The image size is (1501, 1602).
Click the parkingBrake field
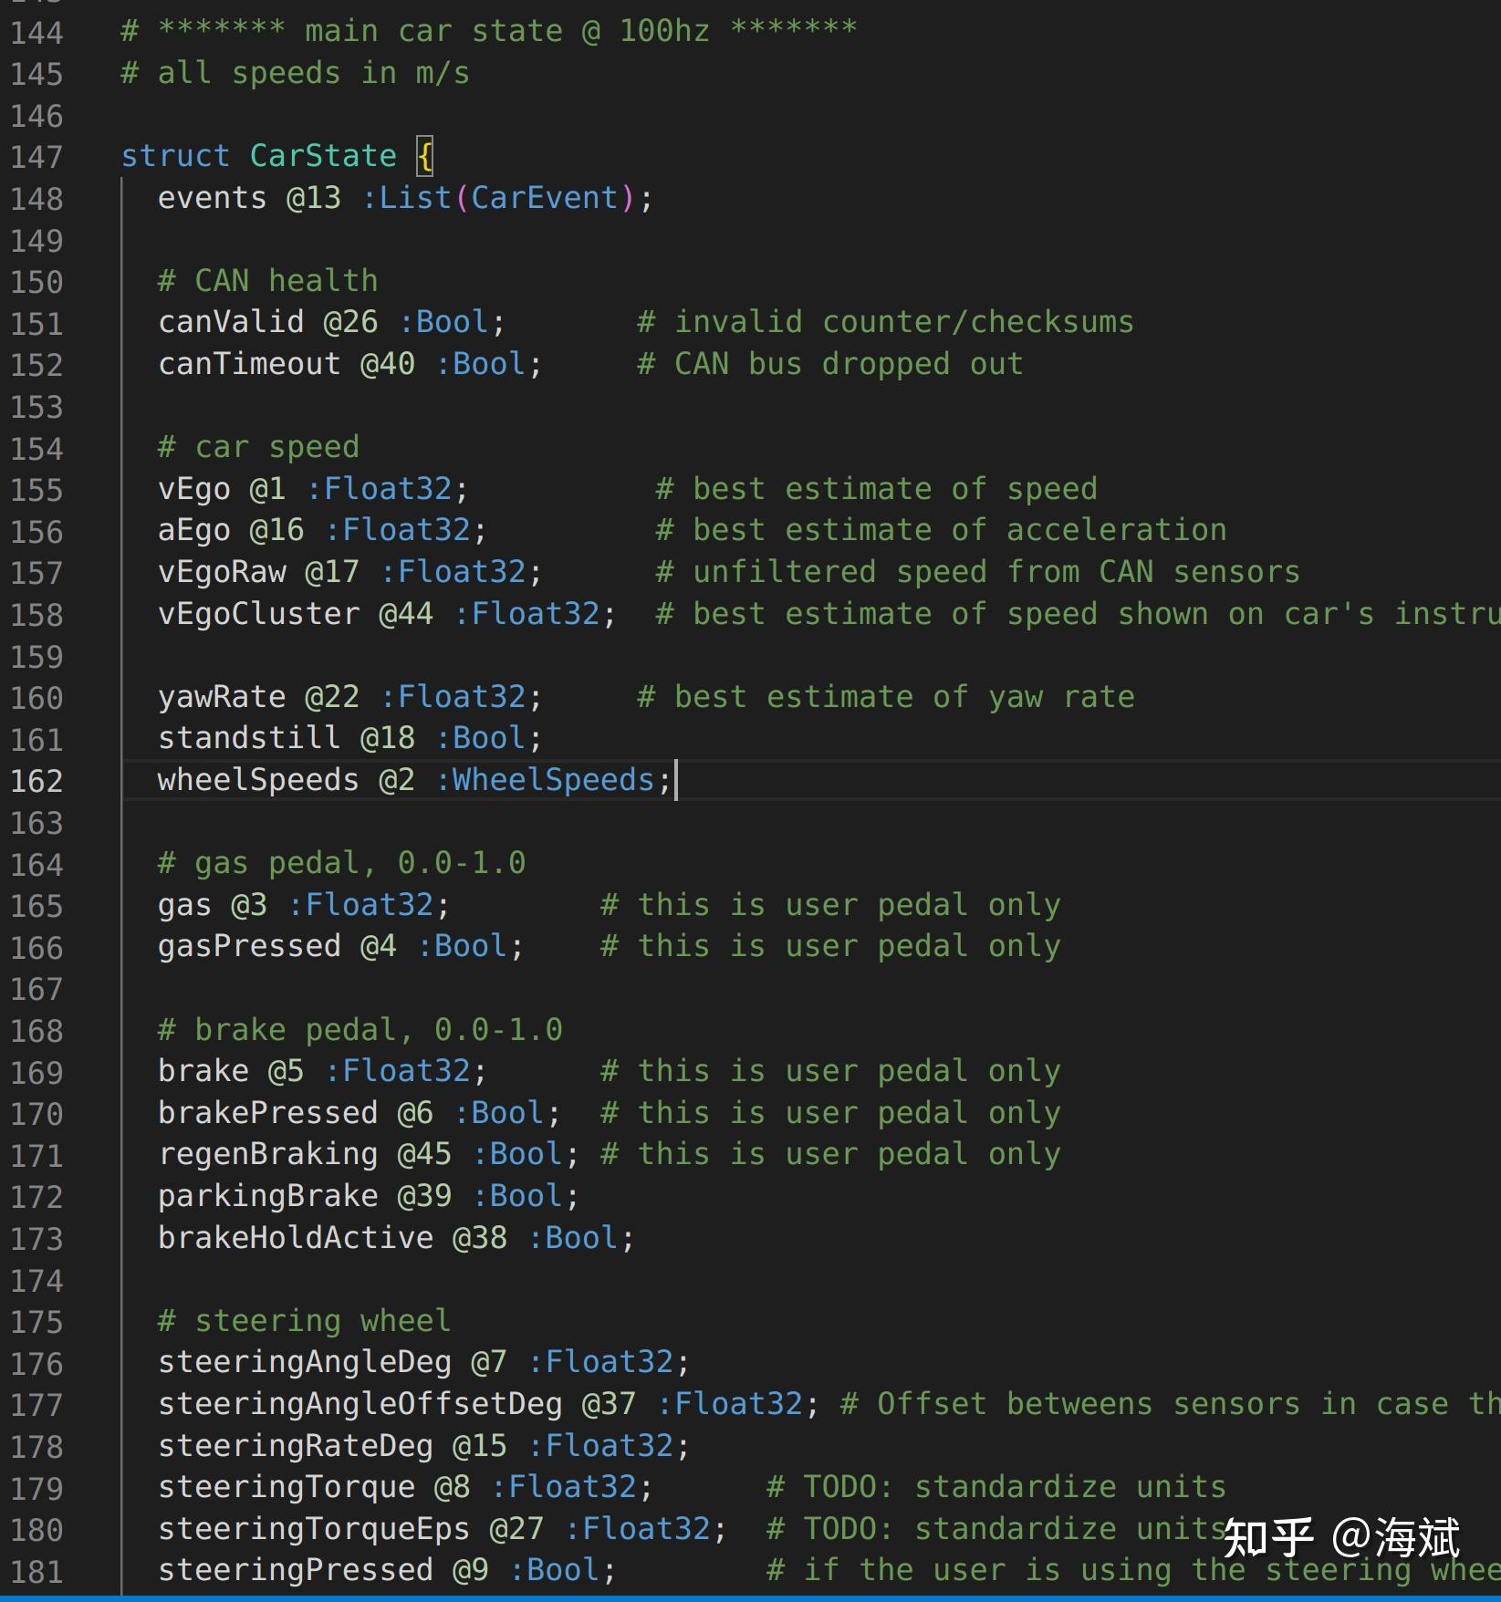click(x=268, y=1196)
